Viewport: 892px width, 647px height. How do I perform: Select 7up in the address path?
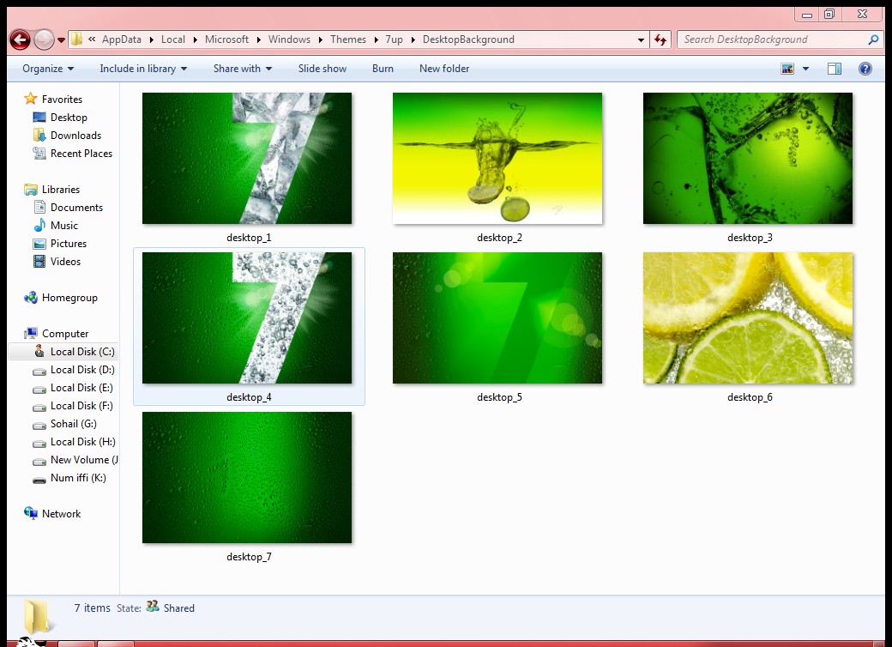[394, 39]
